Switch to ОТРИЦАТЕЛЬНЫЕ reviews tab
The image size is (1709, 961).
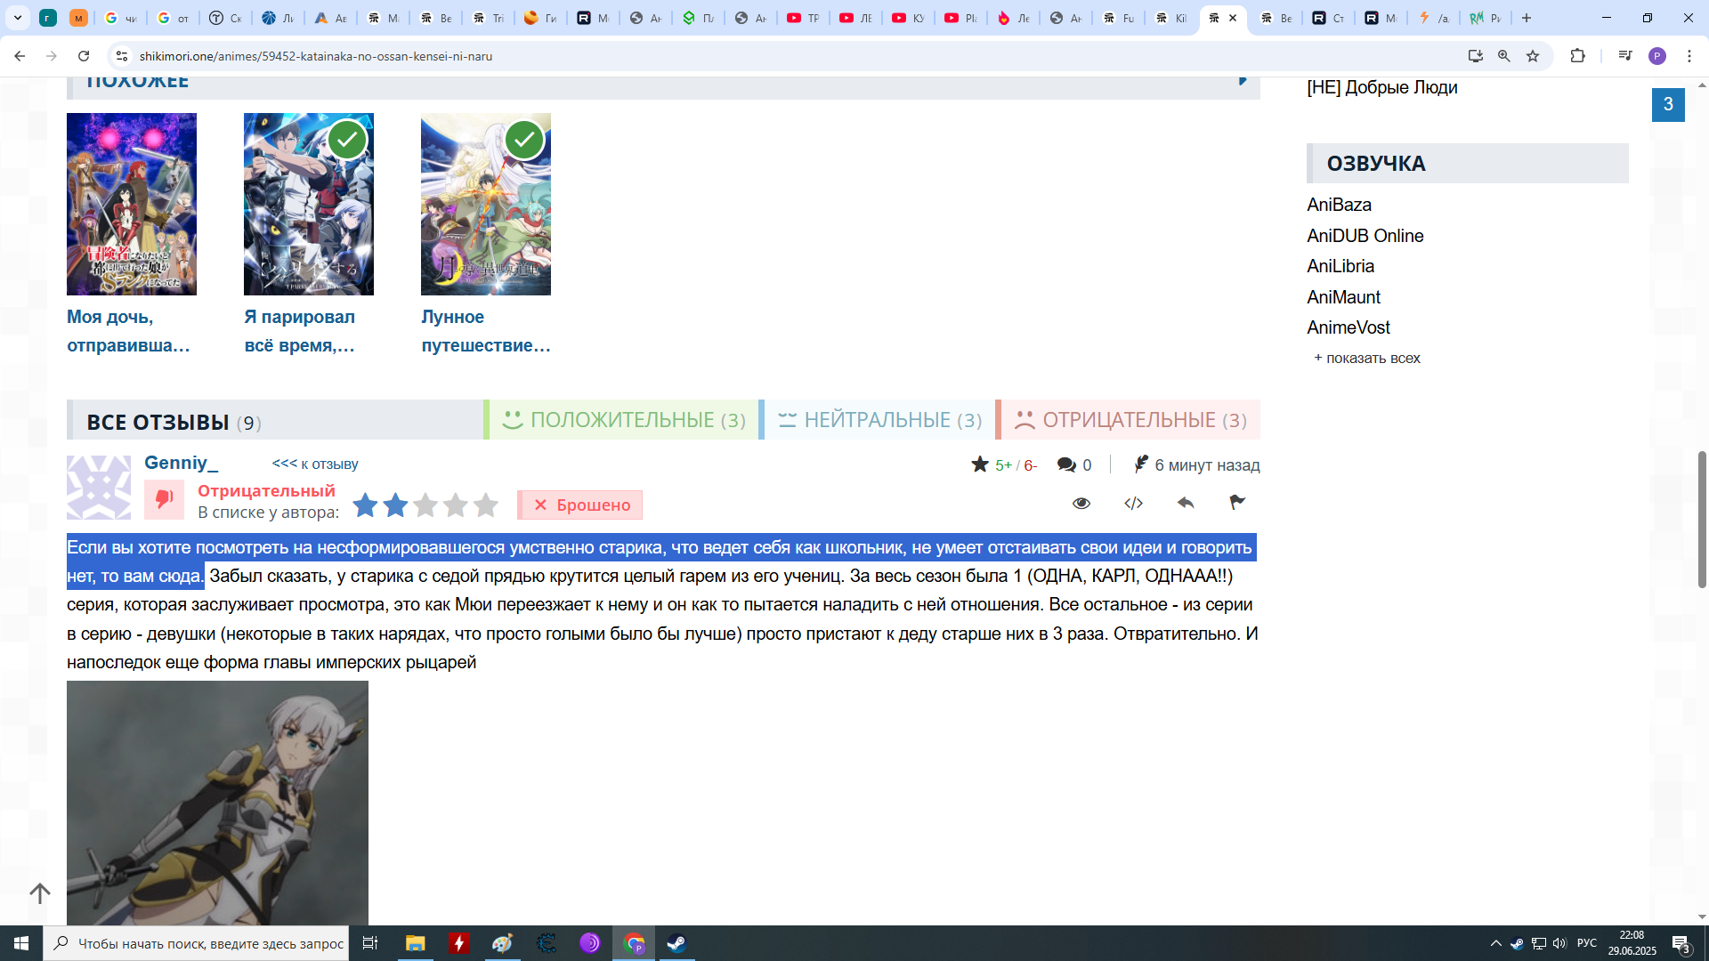click(1130, 420)
